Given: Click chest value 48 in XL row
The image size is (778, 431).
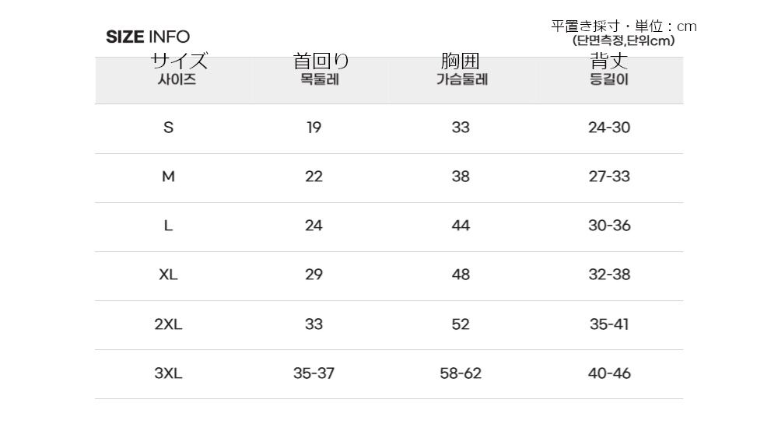Looking at the screenshot, I should (x=461, y=275).
